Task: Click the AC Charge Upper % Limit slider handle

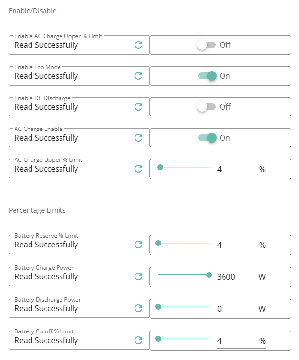Action: 160,167
